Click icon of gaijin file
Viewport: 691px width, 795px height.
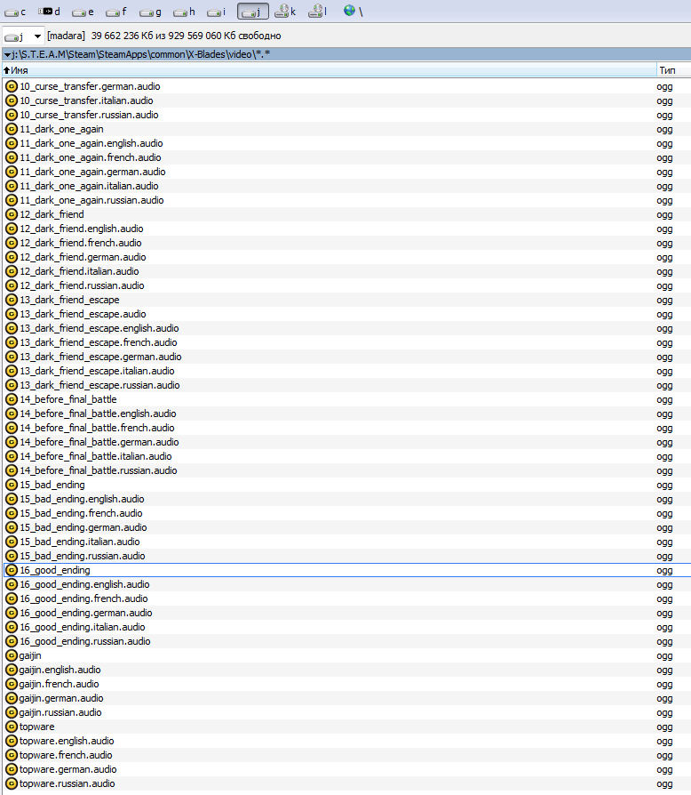pyautogui.click(x=12, y=655)
